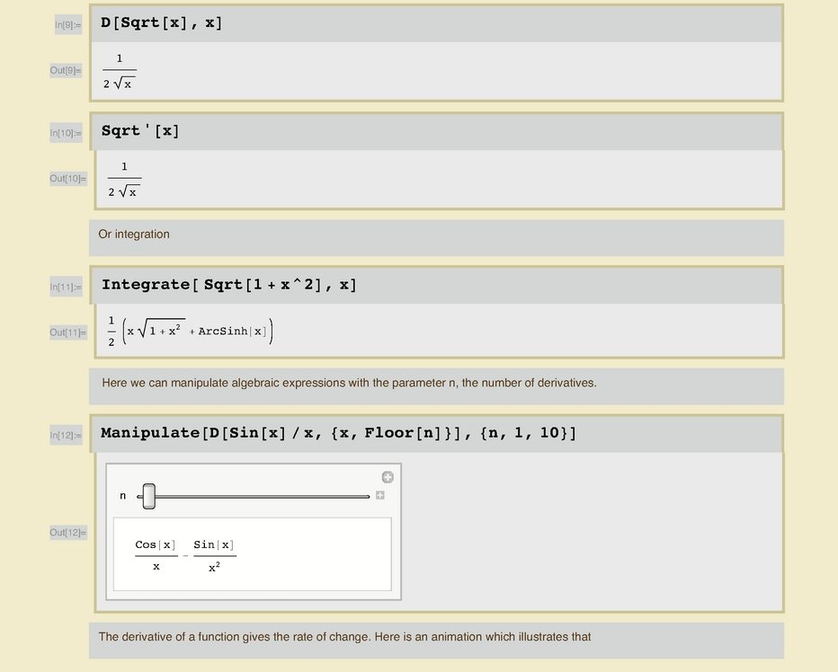This screenshot has width=838, height=672.
Task: Select the Out[9] cell label
Action: coord(66,70)
